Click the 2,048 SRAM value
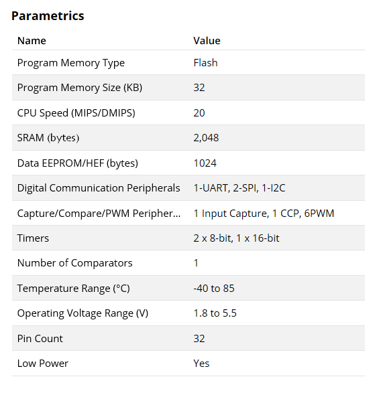 point(206,138)
